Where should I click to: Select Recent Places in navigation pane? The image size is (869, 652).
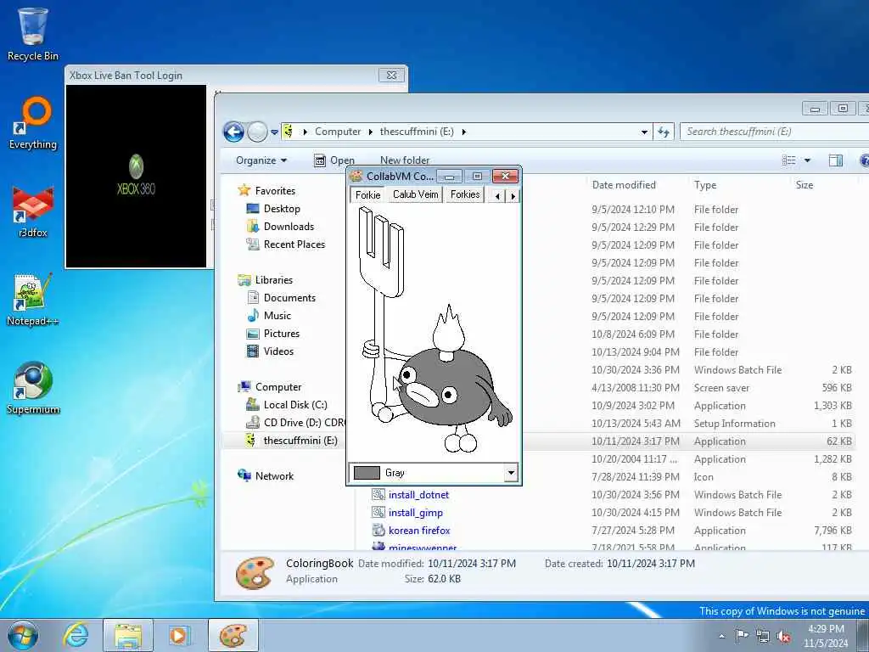[x=294, y=244]
